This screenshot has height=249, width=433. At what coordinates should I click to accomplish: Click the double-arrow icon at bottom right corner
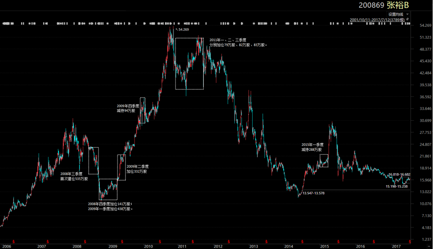click(429, 246)
